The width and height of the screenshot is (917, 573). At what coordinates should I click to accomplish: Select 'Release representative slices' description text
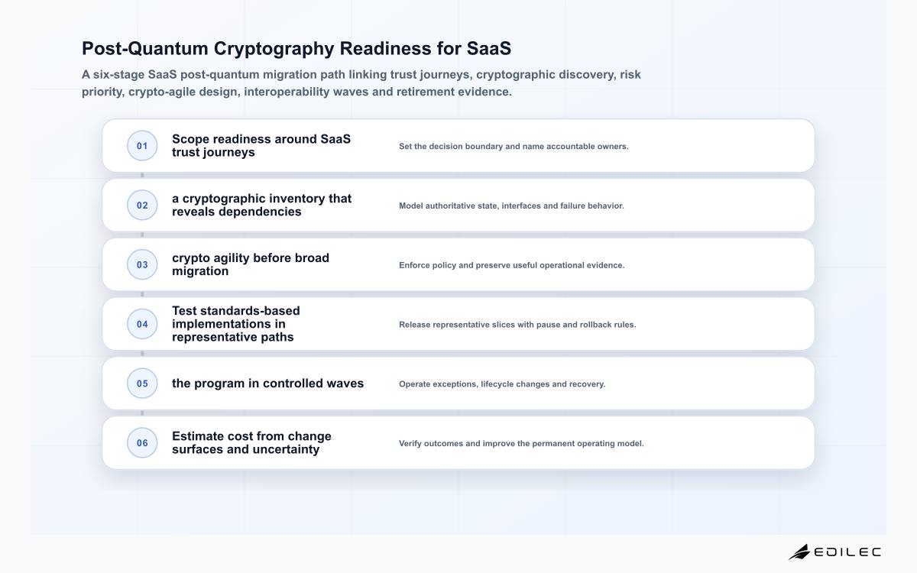pos(517,325)
